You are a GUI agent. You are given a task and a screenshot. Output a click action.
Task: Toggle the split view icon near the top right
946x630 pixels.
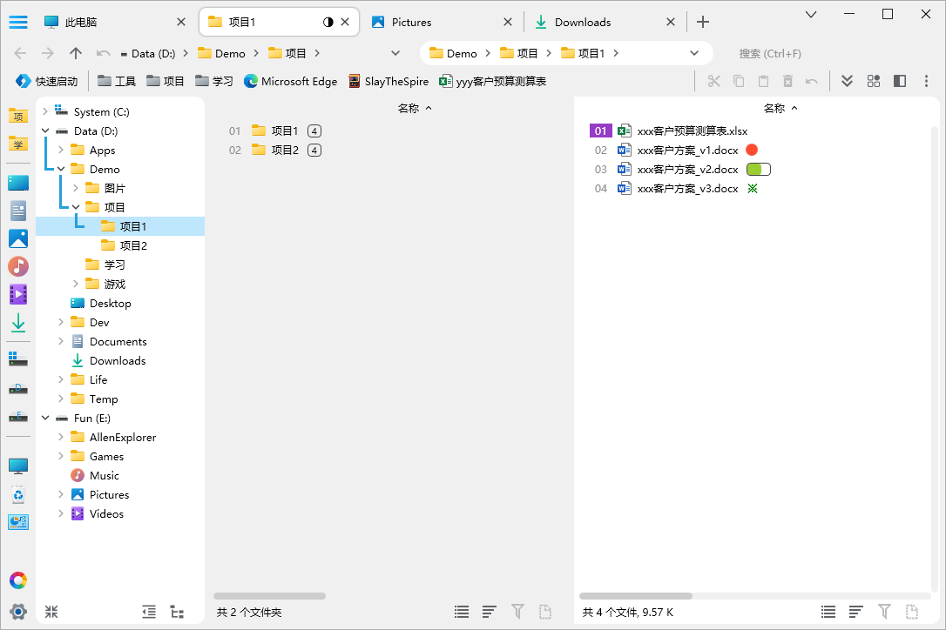(x=899, y=80)
